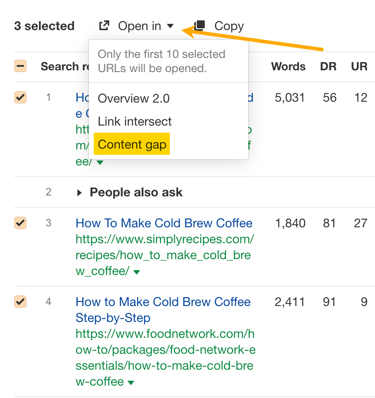
Task: Click the orange minus checkbox in the header row
Action: coord(20,66)
